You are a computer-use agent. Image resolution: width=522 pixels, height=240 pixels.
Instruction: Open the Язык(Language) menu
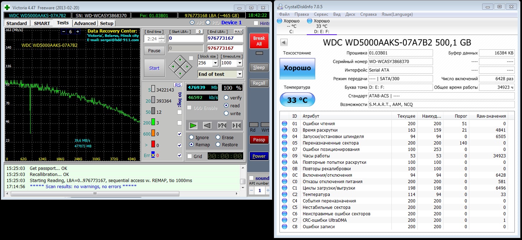point(397,14)
